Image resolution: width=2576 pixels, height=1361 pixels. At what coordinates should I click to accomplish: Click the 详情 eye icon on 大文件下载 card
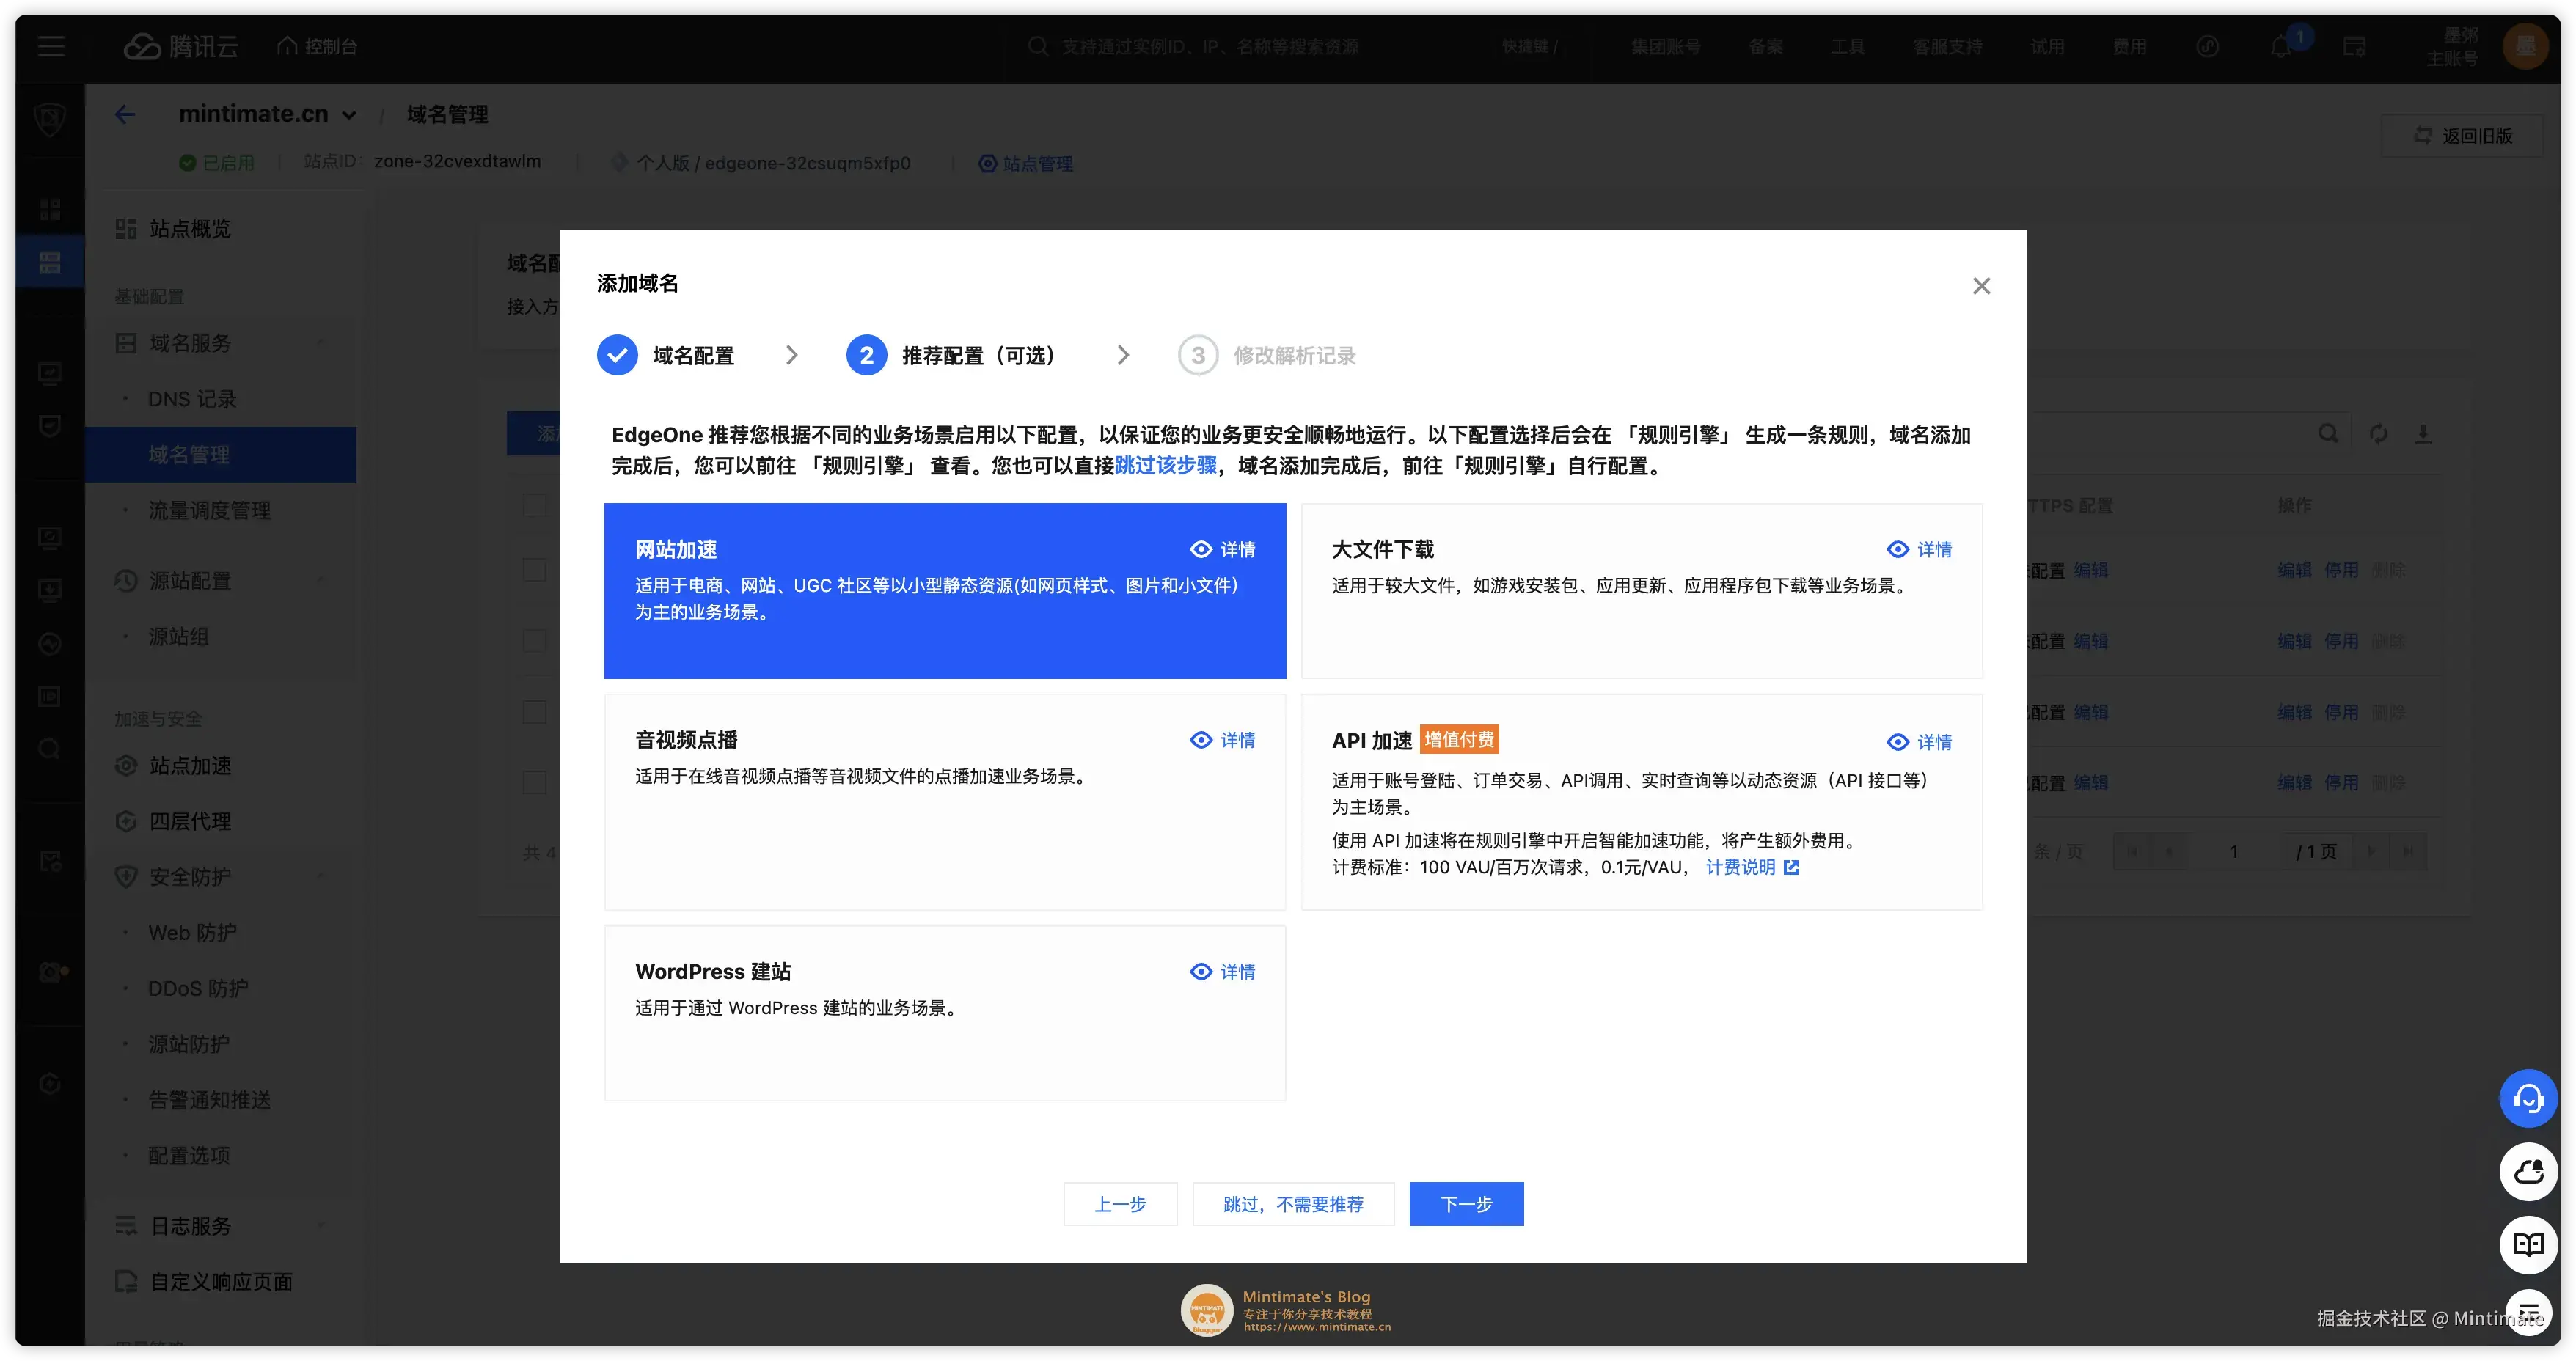[x=1899, y=549]
